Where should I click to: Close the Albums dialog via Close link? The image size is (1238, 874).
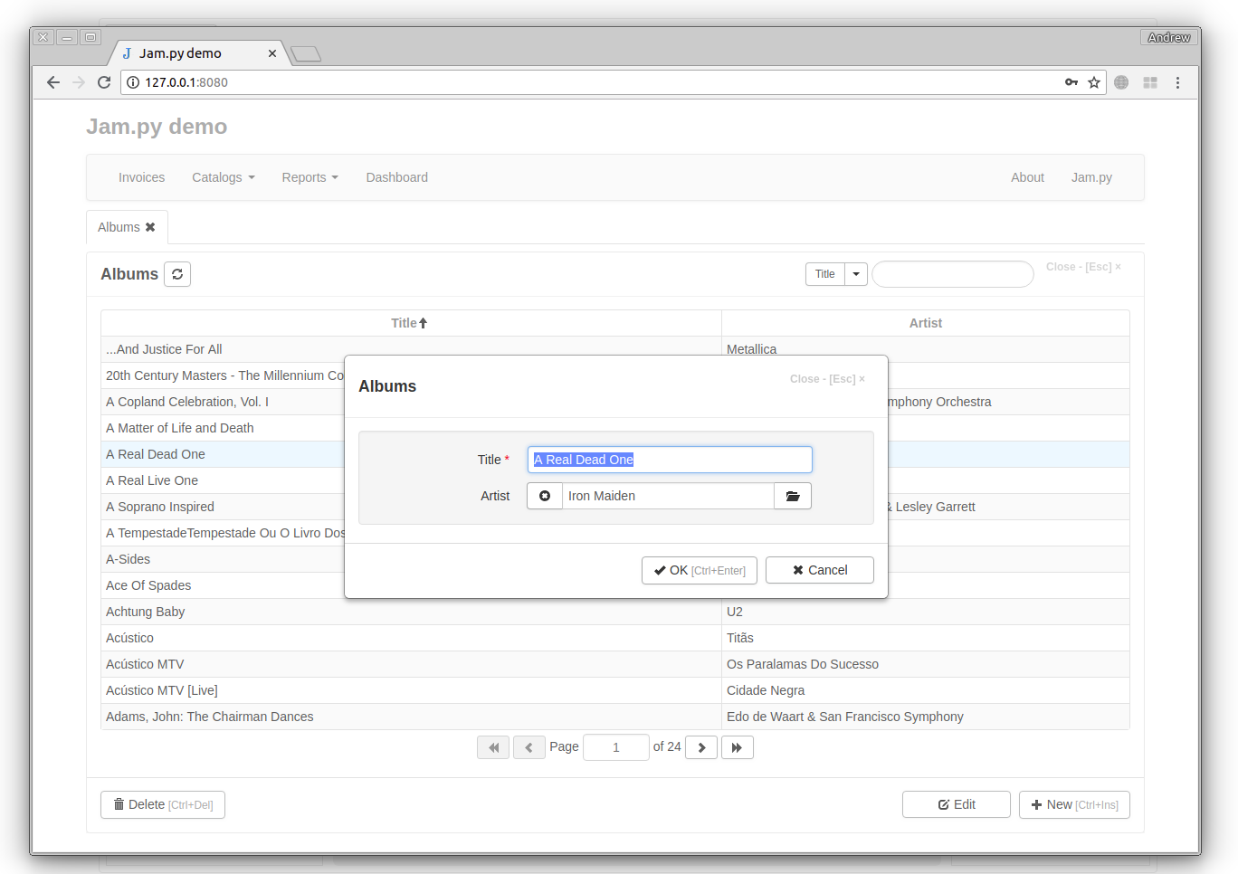(x=827, y=379)
